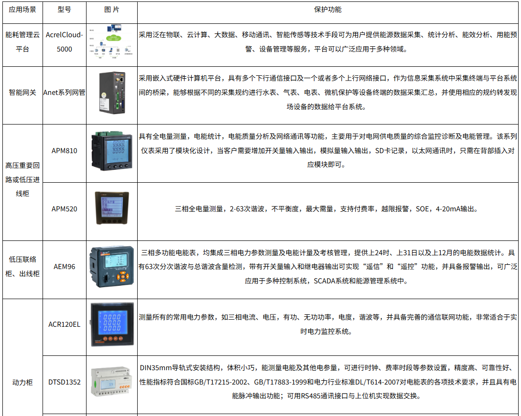Open the AEM96 energy meter image
Image resolution: width=521 pixels, height=416 pixels.
click(111, 267)
